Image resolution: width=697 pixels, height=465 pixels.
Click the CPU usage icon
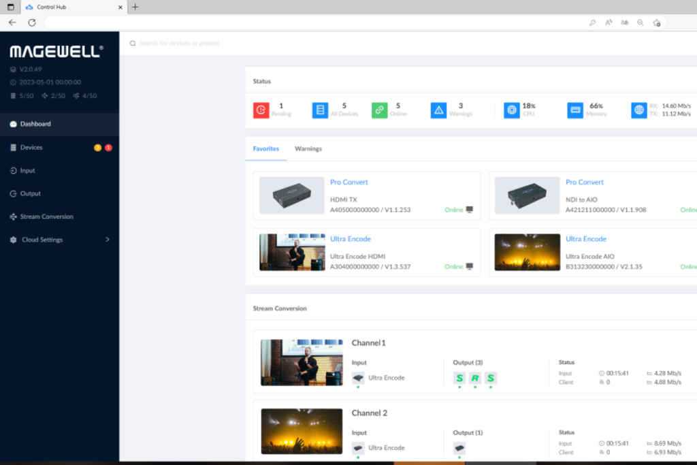(x=512, y=110)
